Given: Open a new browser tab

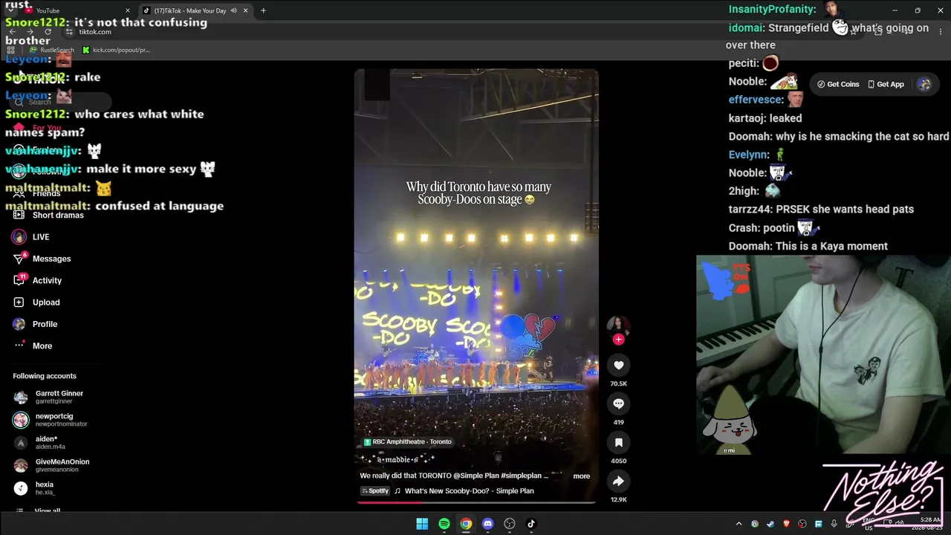Looking at the screenshot, I should [263, 10].
